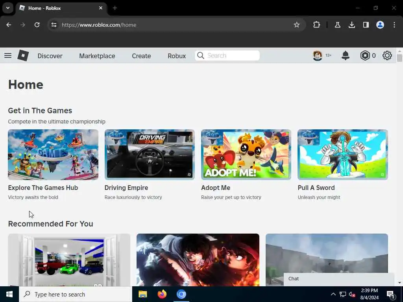Open the settings gear icon
Viewport: 403px width, 302px height.
(x=387, y=55)
